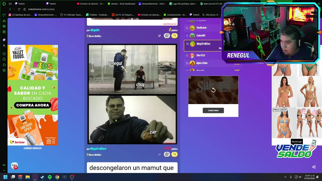322x181 pixels.
Task: Open sidebar icon with striped square
Action: tap(4, 26)
